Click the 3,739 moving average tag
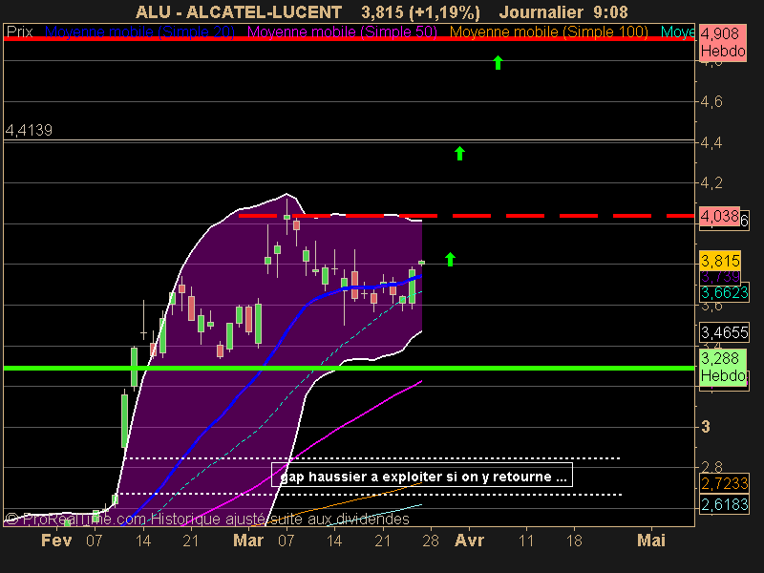The width and height of the screenshot is (764, 573). [x=720, y=277]
